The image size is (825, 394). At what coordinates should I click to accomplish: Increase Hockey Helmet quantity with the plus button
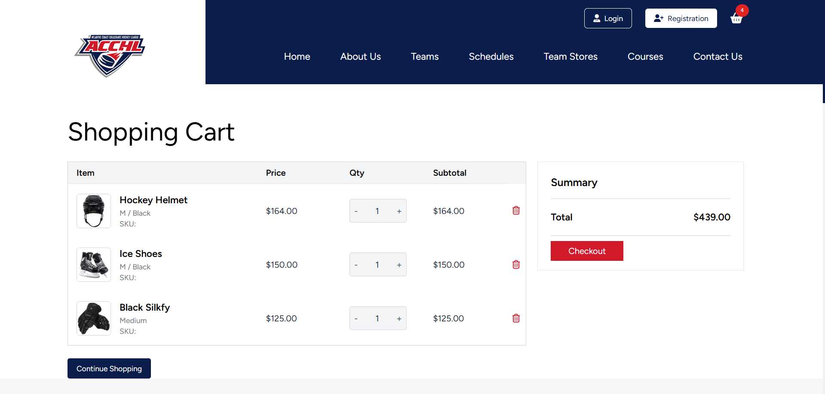(399, 211)
